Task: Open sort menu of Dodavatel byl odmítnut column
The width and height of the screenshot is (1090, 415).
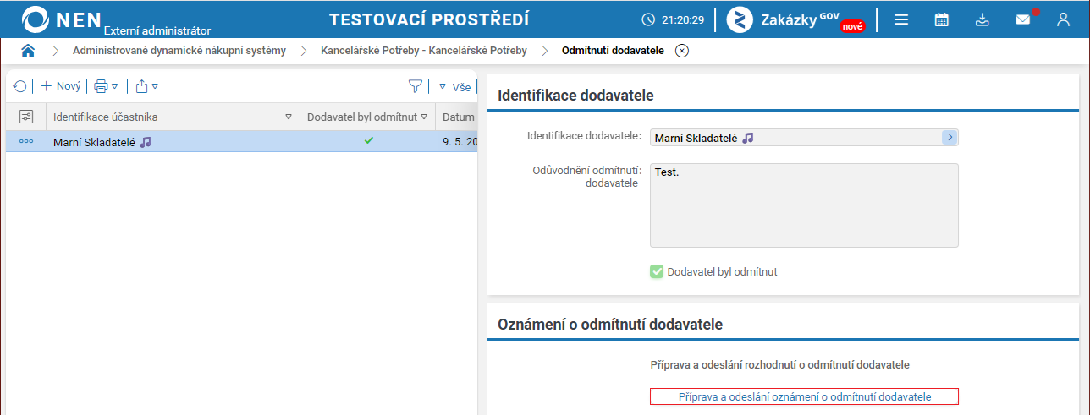Action: coord(424,117)
